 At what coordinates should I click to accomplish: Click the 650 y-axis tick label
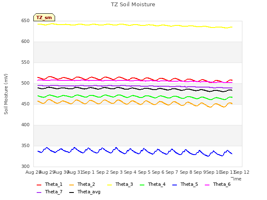click(x=25, y=21)
